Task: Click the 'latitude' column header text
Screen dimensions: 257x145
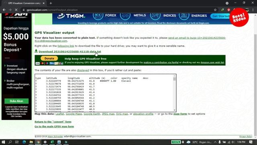Action: click(x=51, y=78)
